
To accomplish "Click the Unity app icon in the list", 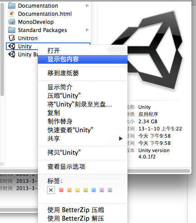I will point(12,46).
